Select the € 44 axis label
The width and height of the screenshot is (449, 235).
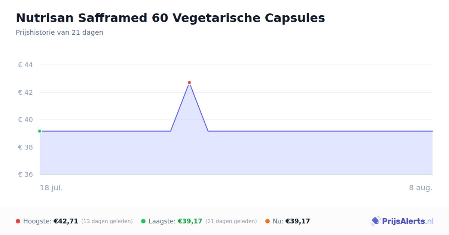[25, 65]
